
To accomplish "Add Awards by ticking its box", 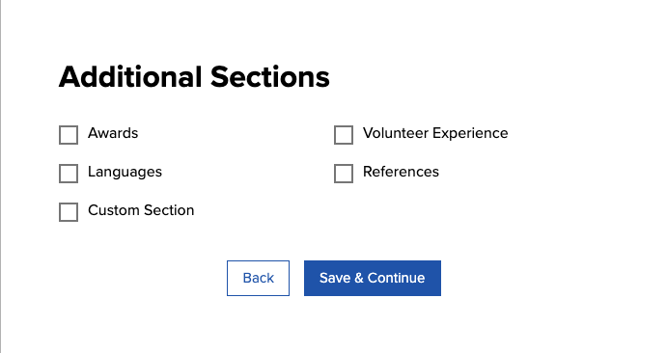I will tap(69, 135).
